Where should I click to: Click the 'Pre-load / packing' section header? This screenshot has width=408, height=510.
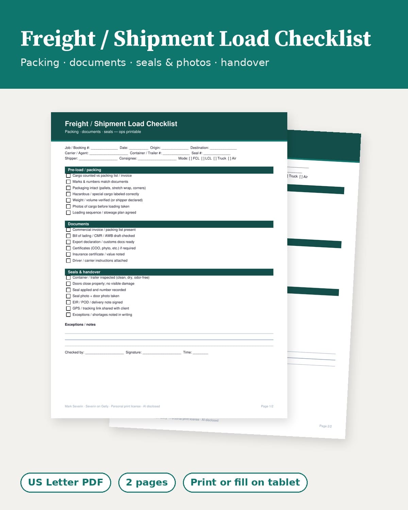pos(169,170)
